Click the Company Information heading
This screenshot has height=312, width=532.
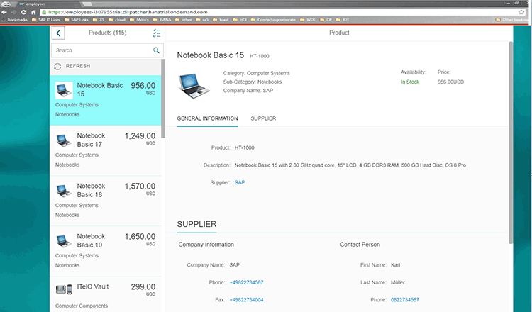206,244
